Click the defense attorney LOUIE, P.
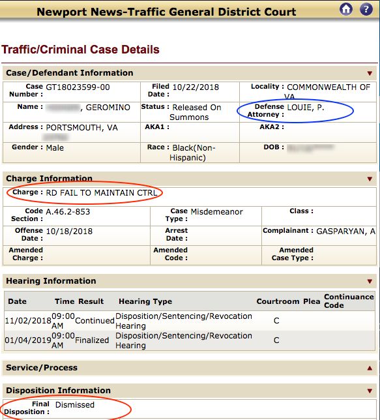Viewport: 380px width, 420px height. point(306,108)
